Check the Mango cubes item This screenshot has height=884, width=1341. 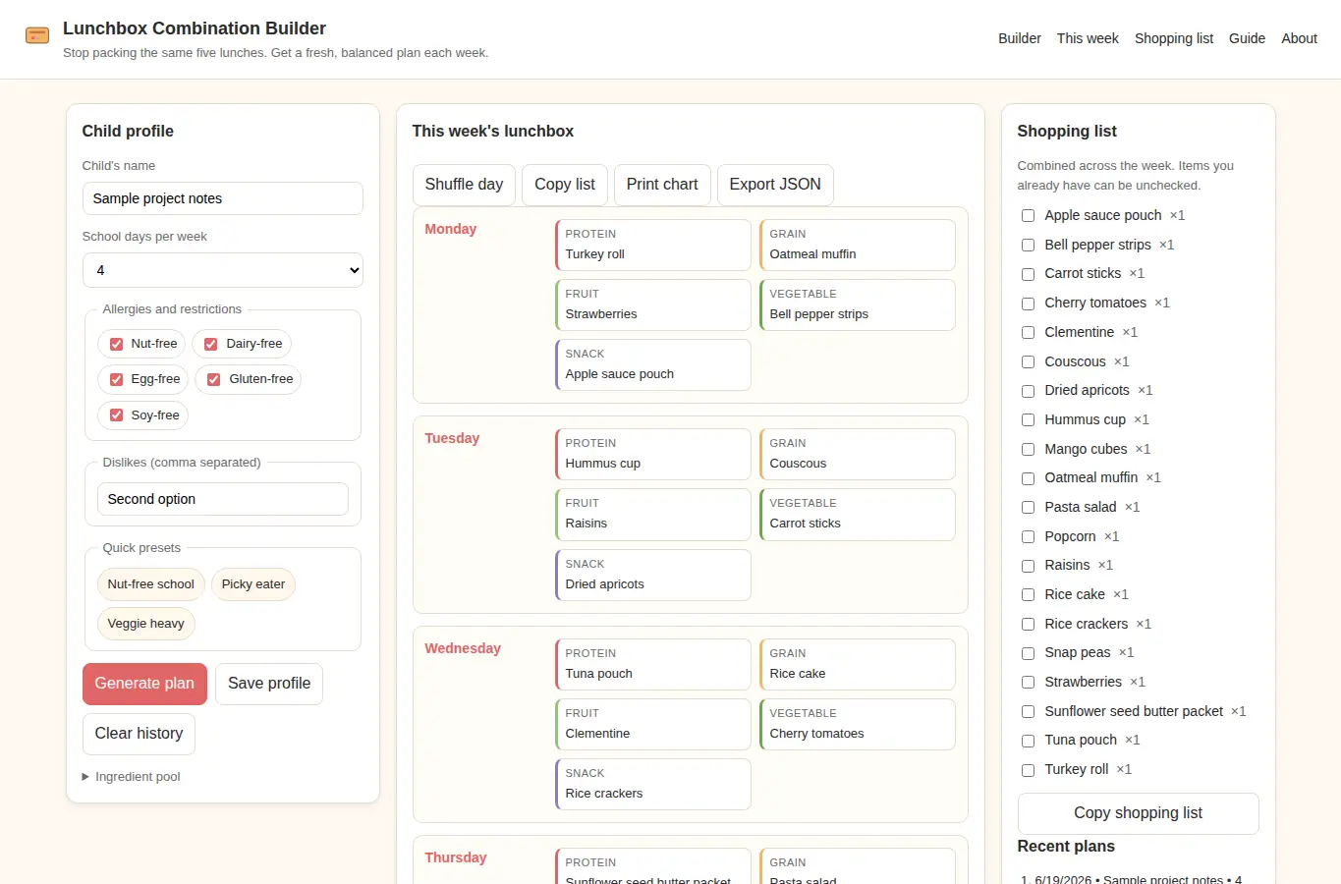pos(1028,449)
